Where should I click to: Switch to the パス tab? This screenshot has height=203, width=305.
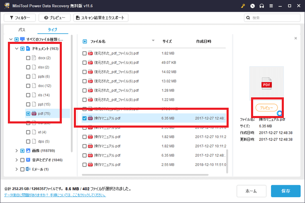[22, 30]
